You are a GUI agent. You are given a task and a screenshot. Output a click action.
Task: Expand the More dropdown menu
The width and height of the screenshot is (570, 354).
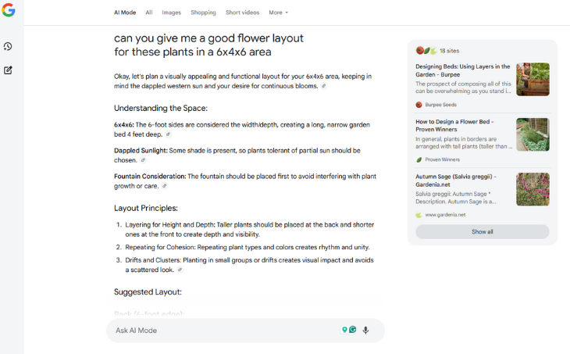click(279, 13)
